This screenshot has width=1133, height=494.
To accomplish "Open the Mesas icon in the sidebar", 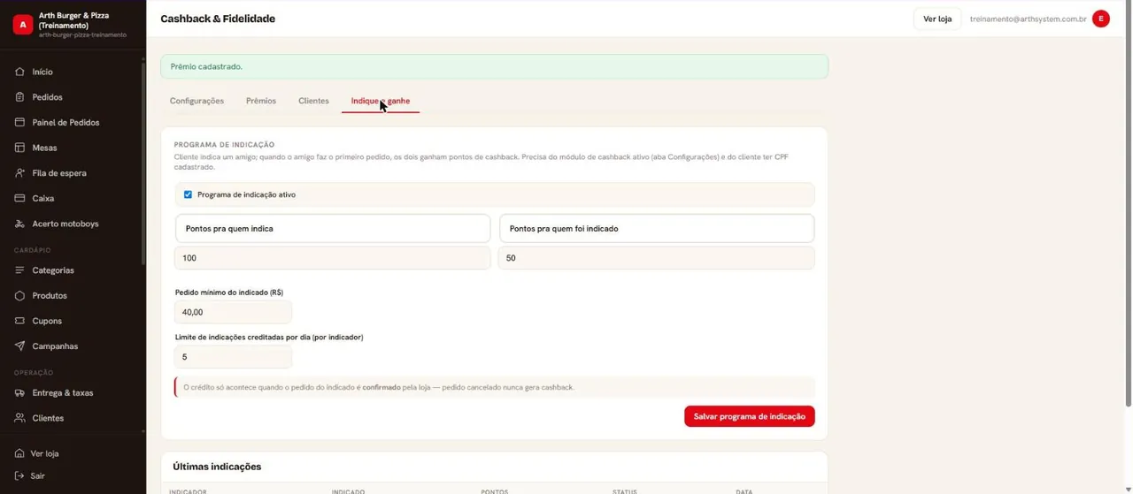I will click(20, 148).
